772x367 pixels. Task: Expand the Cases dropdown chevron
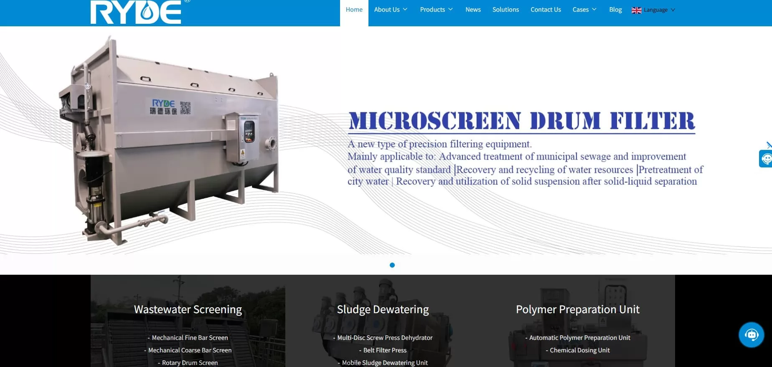594,10
